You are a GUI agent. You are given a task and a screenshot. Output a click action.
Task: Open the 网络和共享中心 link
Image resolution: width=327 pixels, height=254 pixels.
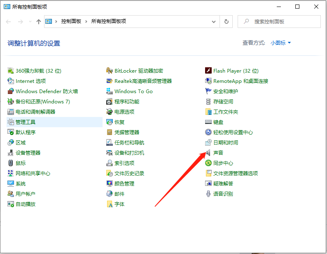click(x=33, y=173)
